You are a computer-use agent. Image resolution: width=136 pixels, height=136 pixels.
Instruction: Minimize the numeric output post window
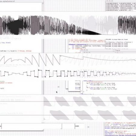pyautogui.click(x=110, y=1)
